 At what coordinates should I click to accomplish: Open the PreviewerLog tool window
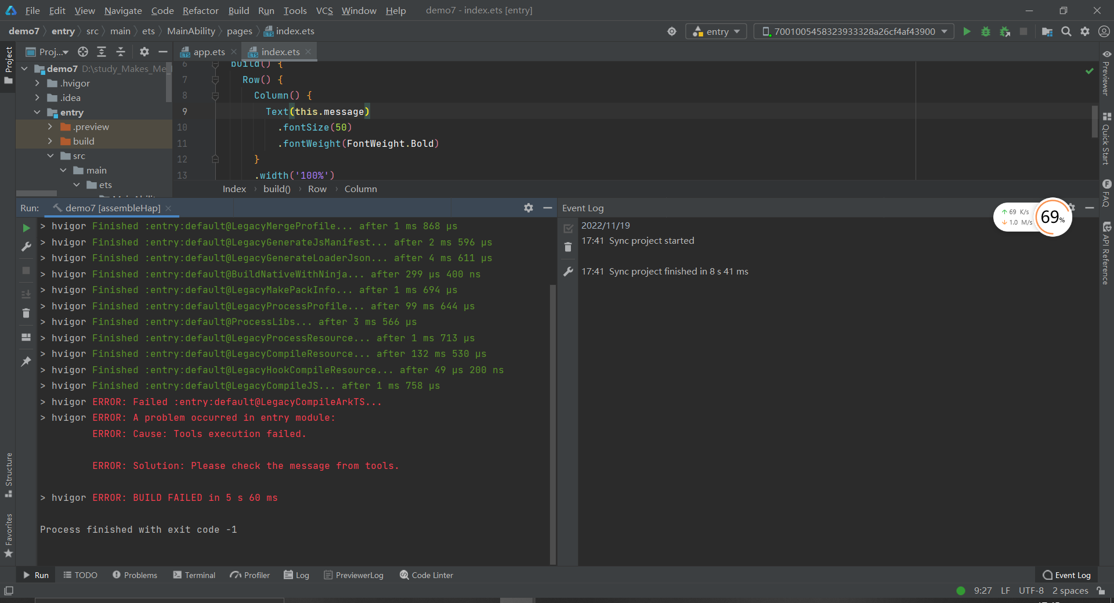click(354, 575)
